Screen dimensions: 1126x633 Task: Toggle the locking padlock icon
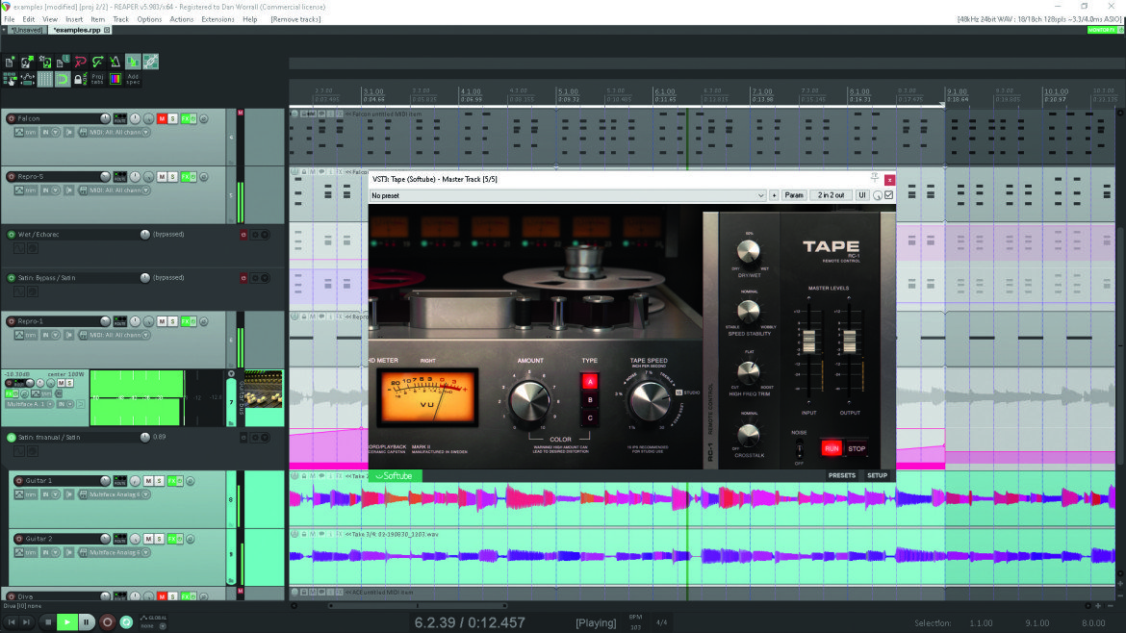click(79, 79)
